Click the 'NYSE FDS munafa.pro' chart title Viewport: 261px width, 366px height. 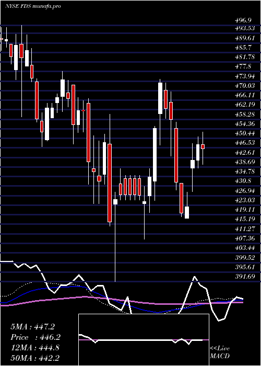tap(33, 6)
